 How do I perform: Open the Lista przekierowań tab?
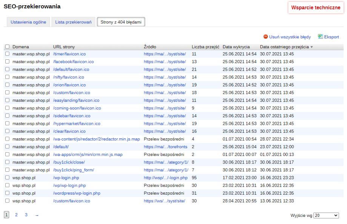click(73, 22)
